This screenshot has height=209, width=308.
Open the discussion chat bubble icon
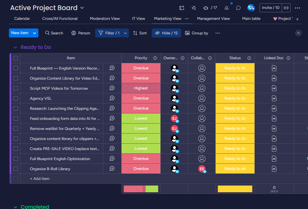238,8
